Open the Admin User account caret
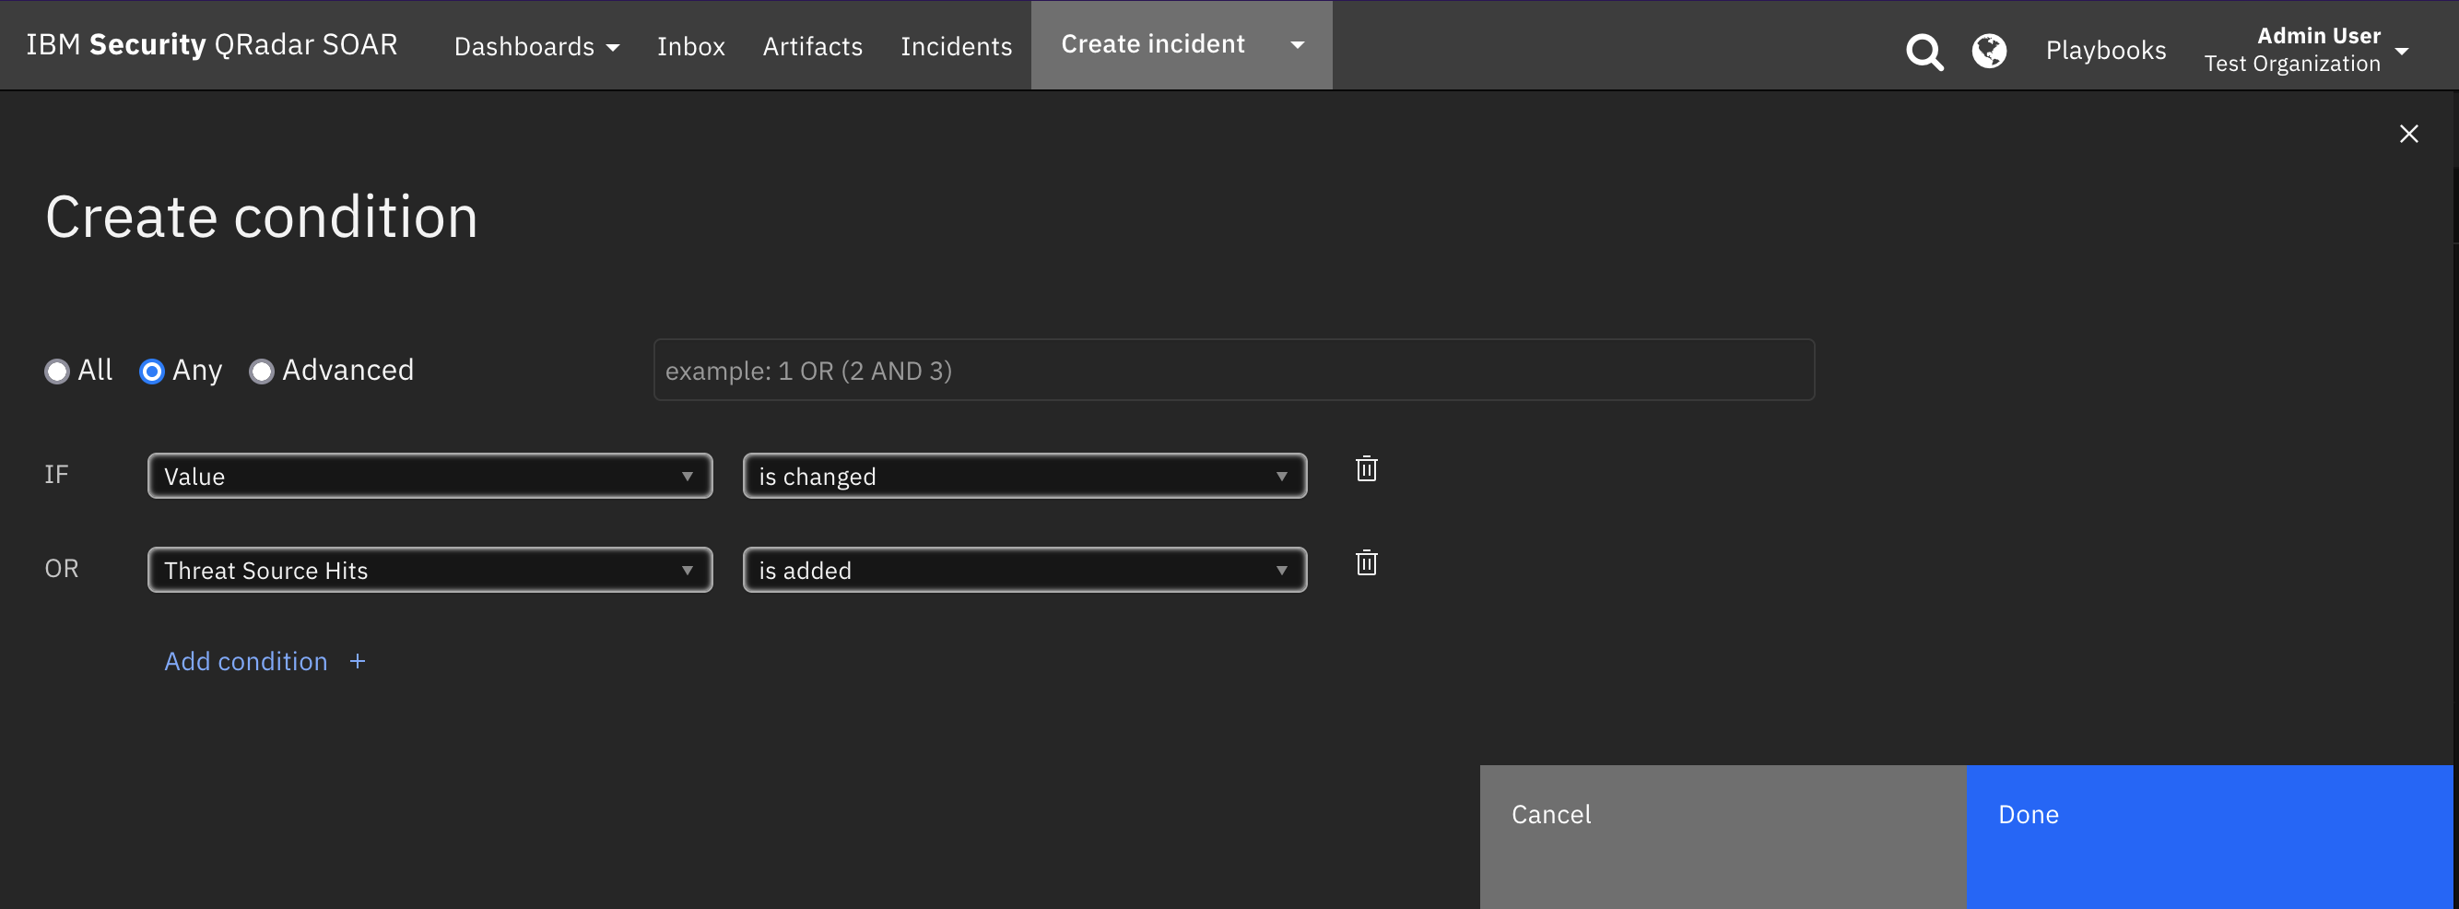2459x909 pixels. click(x=2403, y=51)
